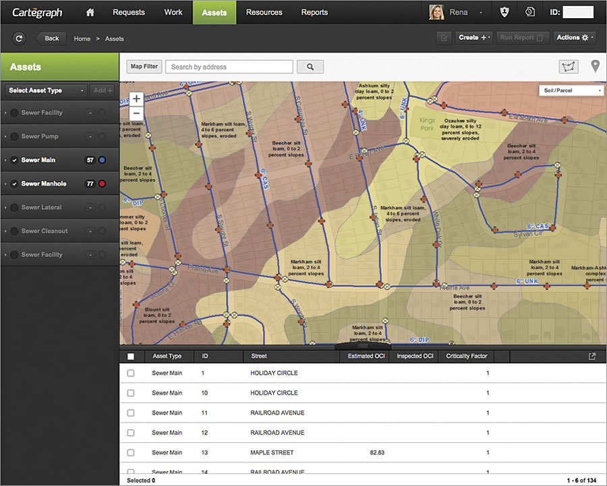Viewport: 607px width, 486px height.
Task: Click the search magnifier icon by address field
Action: (x=309, y=66)
